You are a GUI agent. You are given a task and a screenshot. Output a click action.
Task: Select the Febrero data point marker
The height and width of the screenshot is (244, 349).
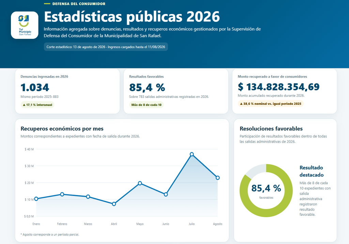click(62, 194)
